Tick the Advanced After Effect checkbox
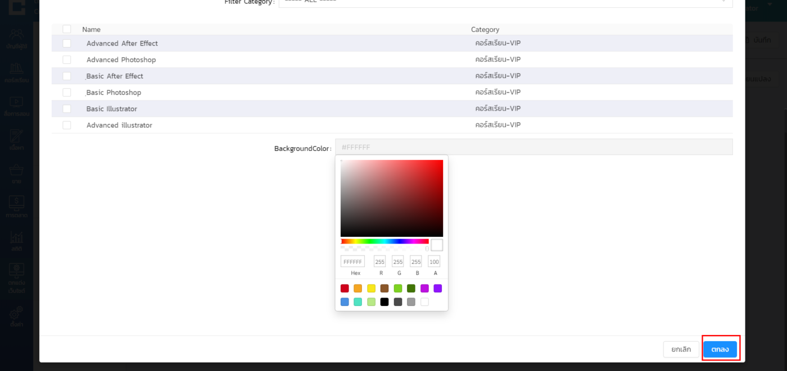787x371 pixels. point(67,43)
